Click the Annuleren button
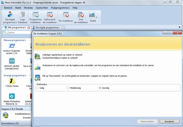 (x=169, y=122)
